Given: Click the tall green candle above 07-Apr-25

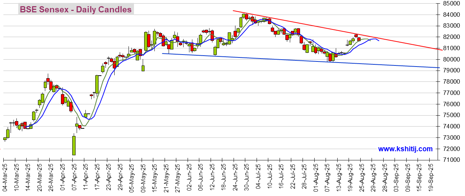Looking at the screenshot, I should [74, 145].
